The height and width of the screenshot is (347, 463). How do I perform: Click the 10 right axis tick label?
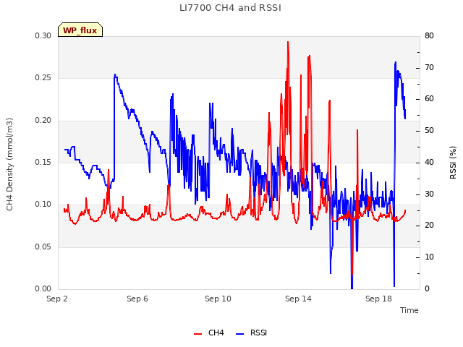coord(429,257)
